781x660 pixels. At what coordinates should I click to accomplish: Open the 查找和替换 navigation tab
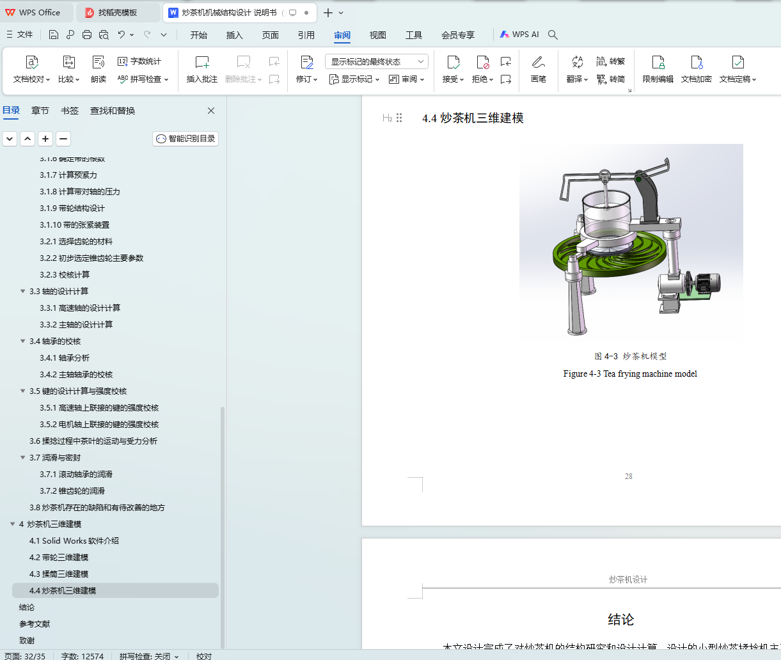(x=113, y=111)
